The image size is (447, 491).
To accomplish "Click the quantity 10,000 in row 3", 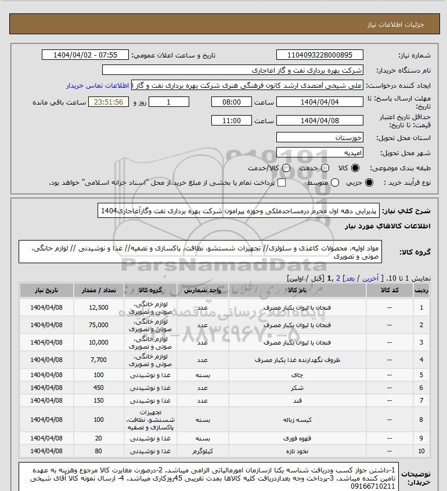I will point(99,343).
